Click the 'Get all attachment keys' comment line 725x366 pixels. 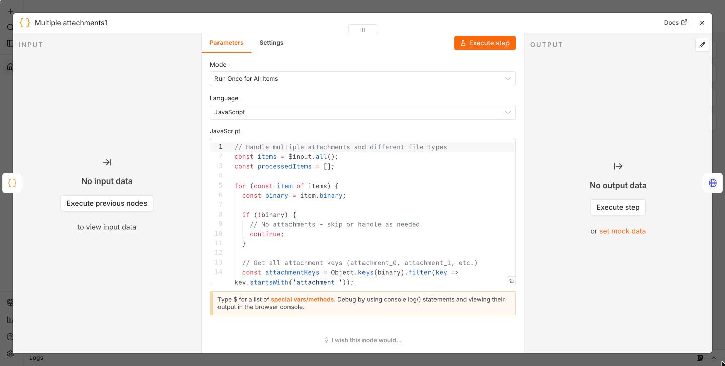tap(359, 263)
